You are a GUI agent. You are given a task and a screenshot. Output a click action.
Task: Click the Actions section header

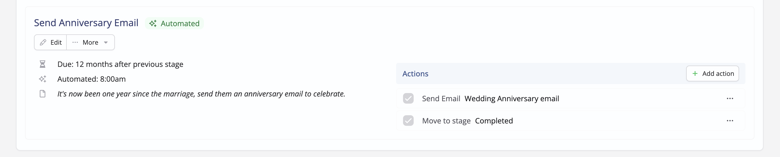click(415, 74)
